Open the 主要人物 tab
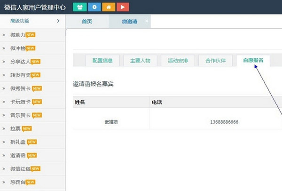This screenshot has height=191, width=282. click(140, 61)
